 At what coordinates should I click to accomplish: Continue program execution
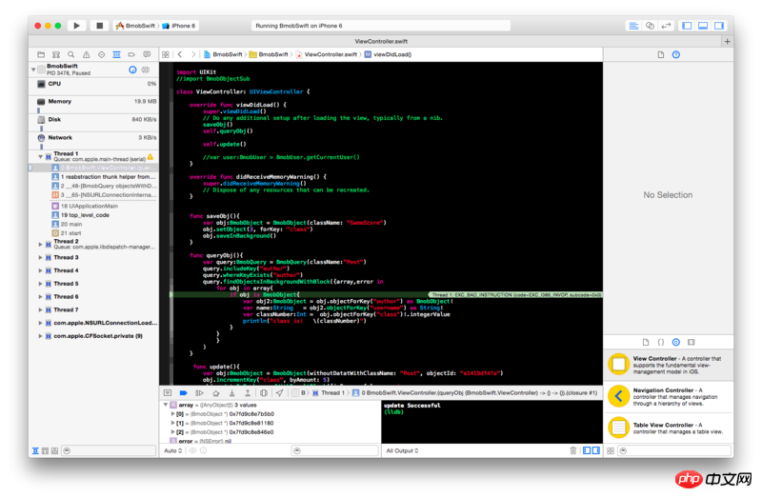click(199, 393)
